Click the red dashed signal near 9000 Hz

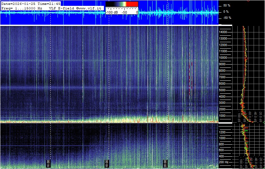189,66
